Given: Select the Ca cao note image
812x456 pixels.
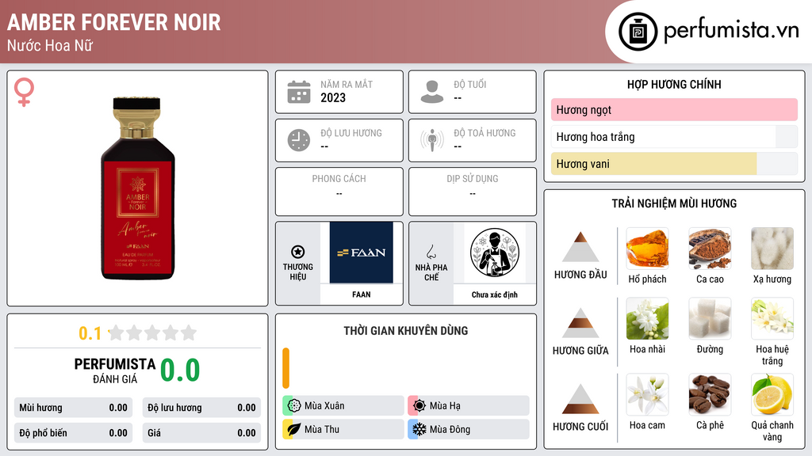Looking at the screenshot, I should [710, 249].
